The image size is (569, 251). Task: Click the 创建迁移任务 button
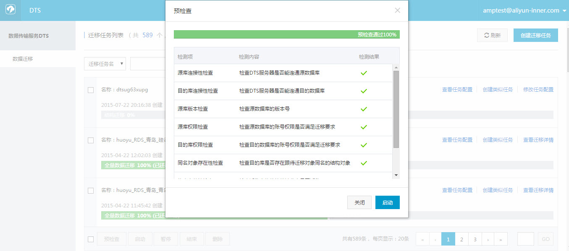click(535, 35)
